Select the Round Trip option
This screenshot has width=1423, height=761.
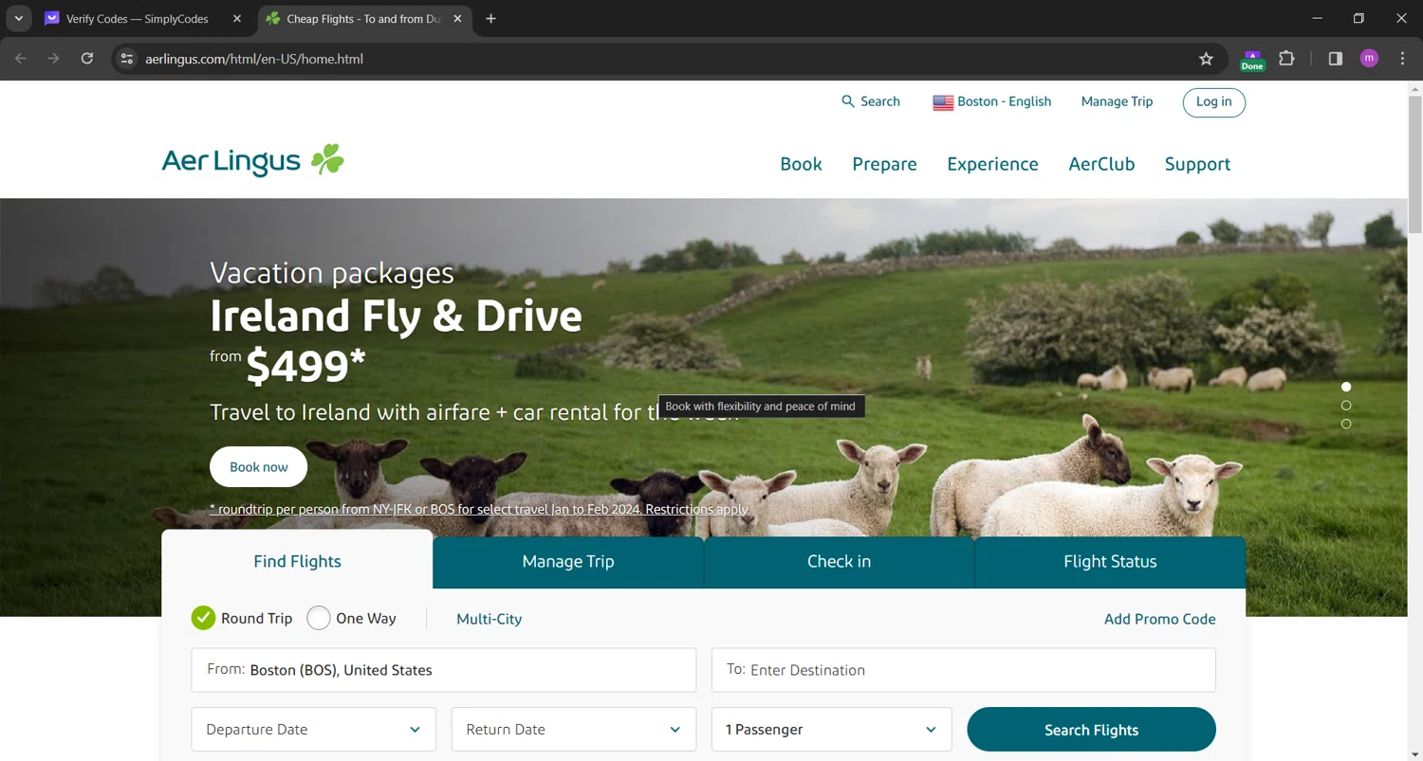tap(203, 618)
